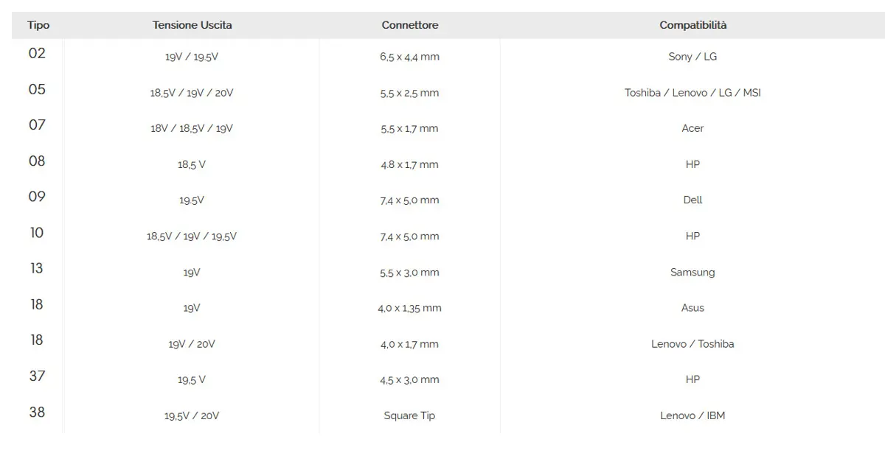Click the Tipo column header
Image resolution: width=885 pixels, height=456 pixels.
click(x=38, y=25)
